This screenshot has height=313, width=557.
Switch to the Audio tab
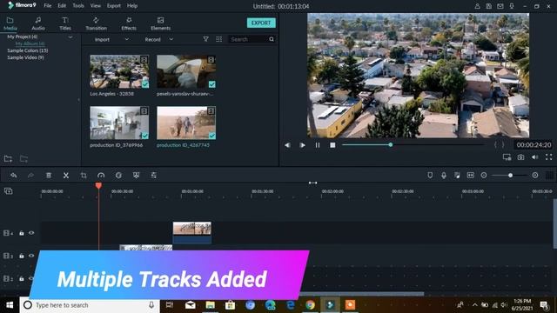tap(38, 23)
